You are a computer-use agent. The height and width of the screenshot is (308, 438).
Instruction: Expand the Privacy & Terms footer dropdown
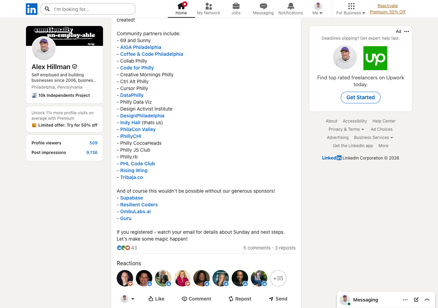(346, 129)
